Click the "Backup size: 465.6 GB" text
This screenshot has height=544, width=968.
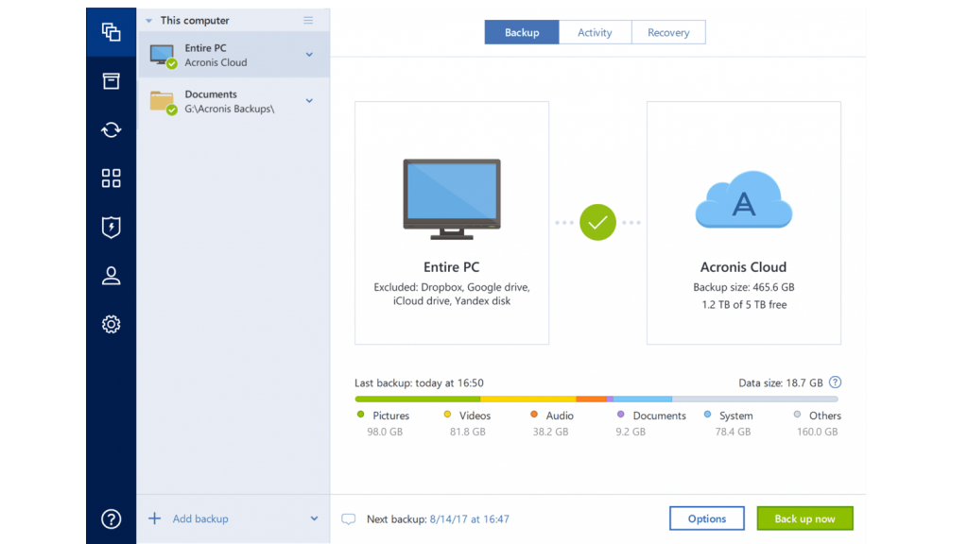click(x=744, y=287)
